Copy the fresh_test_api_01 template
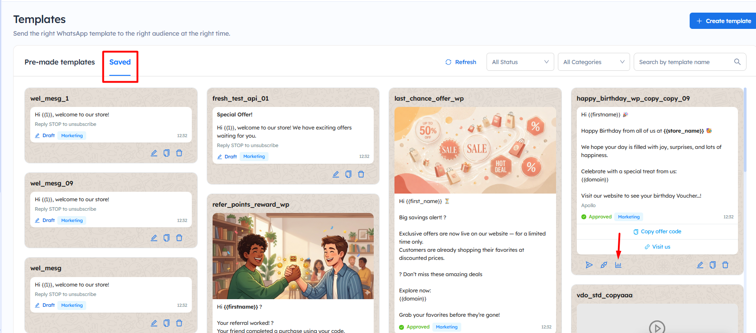The height and width of the screenshot is (333, 756). 348,174
